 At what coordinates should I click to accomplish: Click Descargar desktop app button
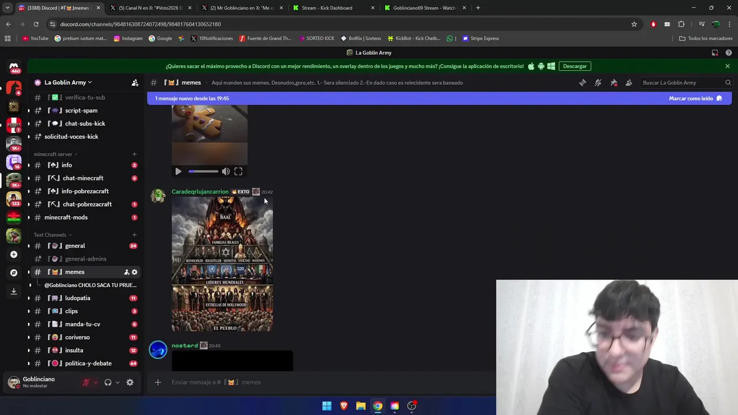tap(575, 66)
